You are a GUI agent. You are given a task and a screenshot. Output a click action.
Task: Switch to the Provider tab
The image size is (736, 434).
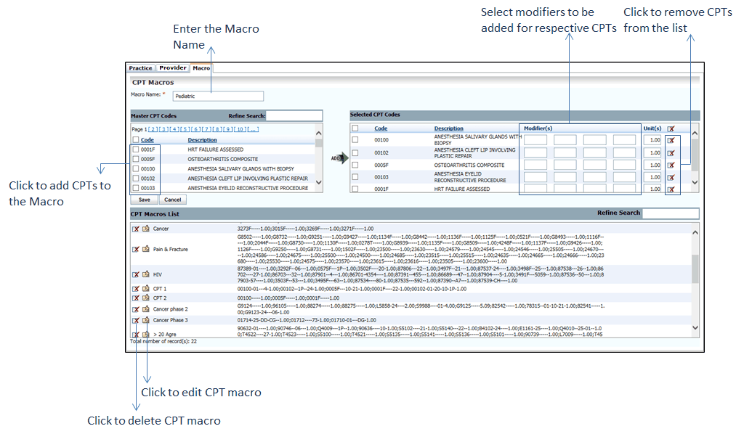[x=173, y=68]
